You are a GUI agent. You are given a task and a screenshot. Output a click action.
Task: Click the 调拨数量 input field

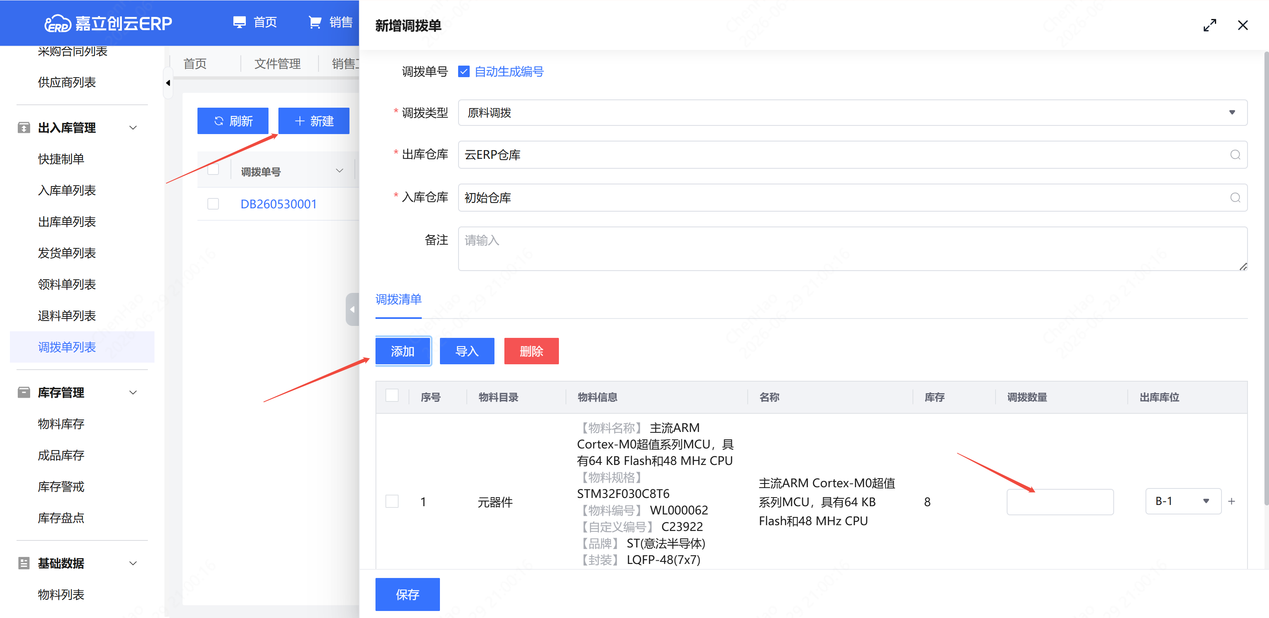[1060, 502]
